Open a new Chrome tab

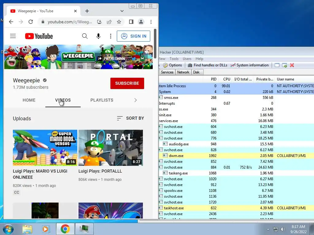87,11
